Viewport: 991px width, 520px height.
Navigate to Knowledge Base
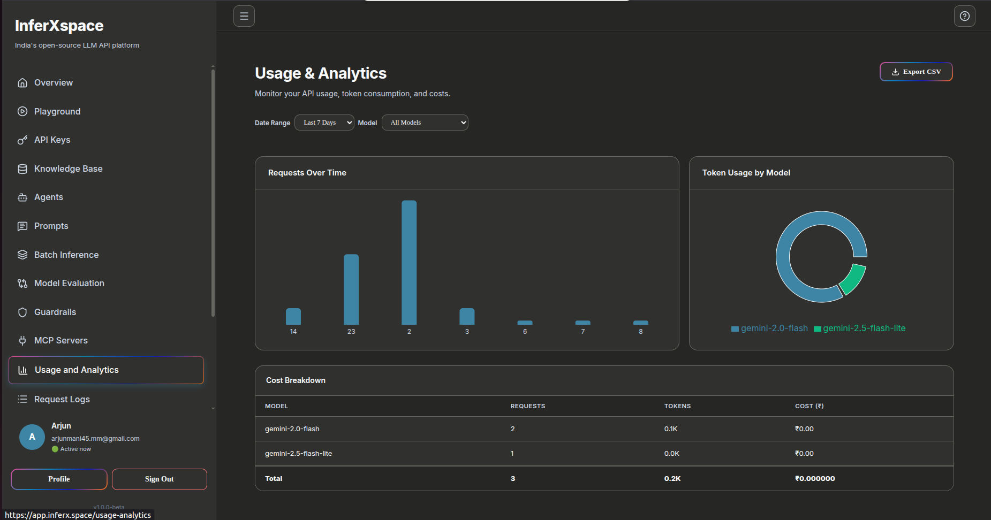pos(69,169)
